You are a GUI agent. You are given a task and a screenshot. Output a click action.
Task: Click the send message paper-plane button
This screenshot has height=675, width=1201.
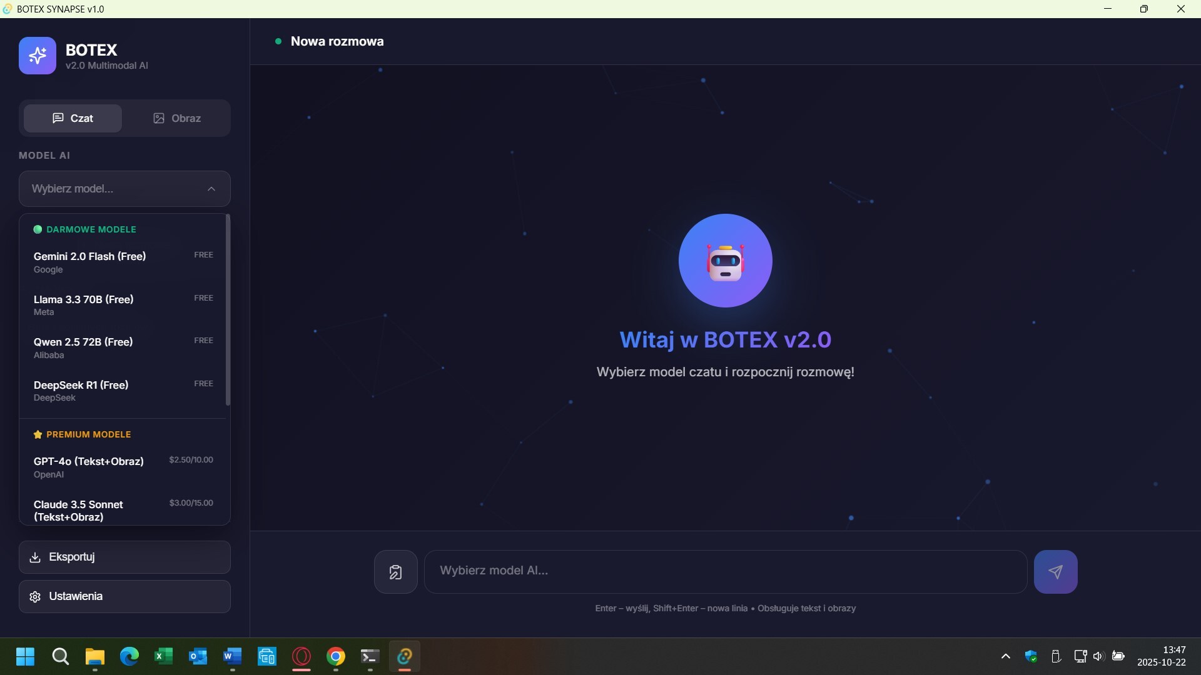[x=1055, y=572]
